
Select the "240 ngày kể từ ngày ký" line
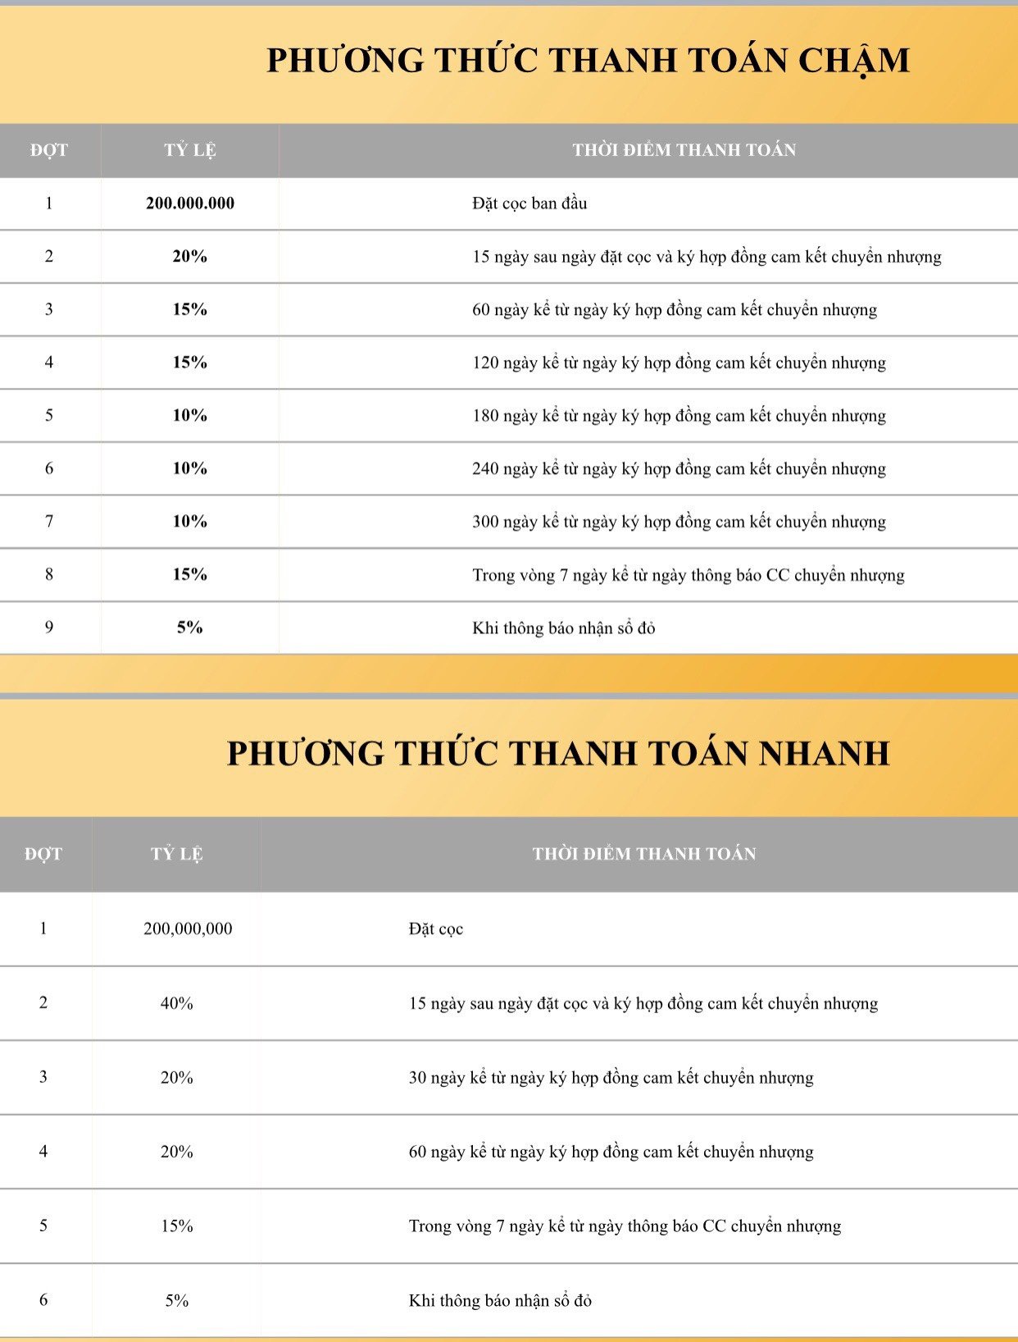click(x=679, y=468)
